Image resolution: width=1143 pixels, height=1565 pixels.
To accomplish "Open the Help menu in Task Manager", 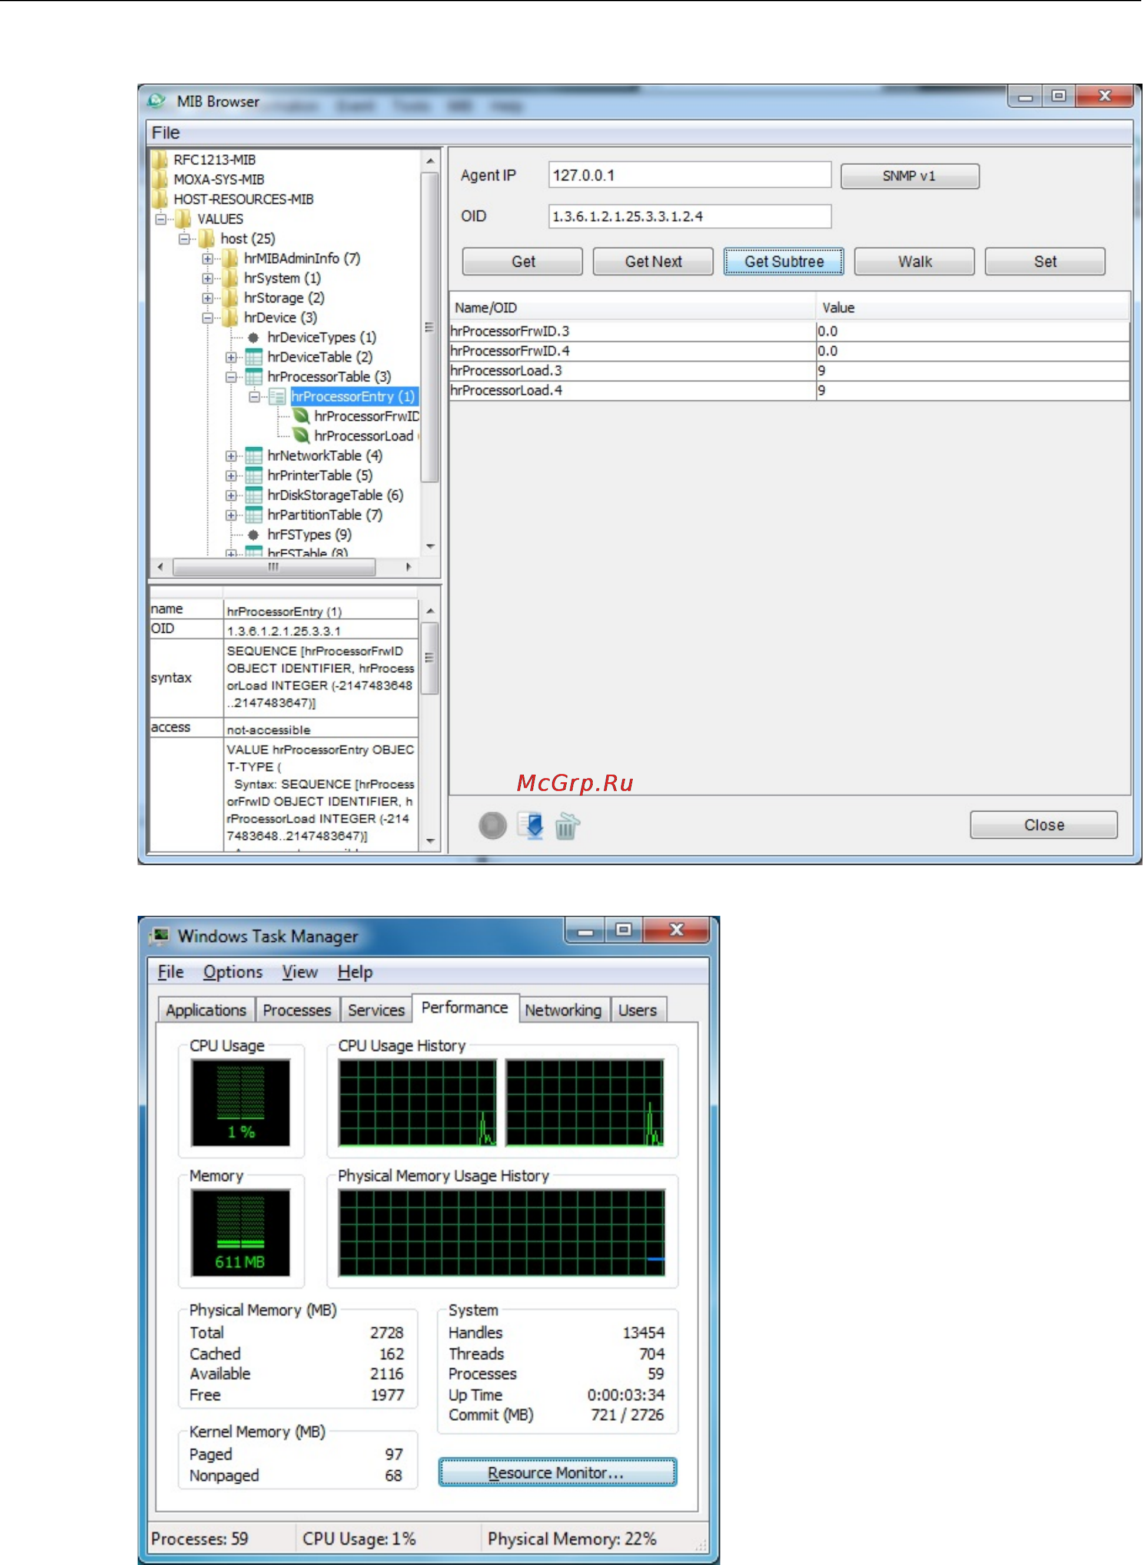I will [355, 972].
